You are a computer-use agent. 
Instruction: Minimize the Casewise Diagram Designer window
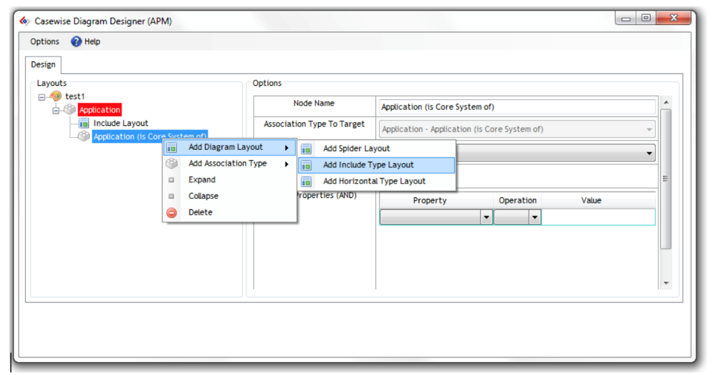pos(626,19)
